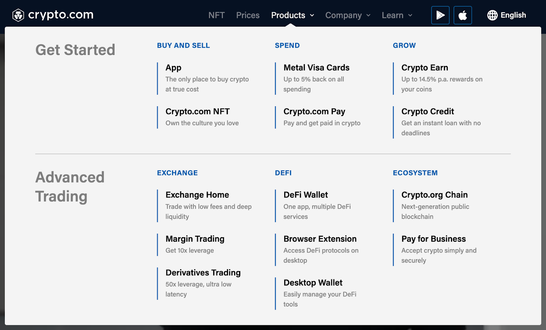Screen dimensions: 546x330
Task: Select Derivatives Trading
Action: [x=203, y=273]
